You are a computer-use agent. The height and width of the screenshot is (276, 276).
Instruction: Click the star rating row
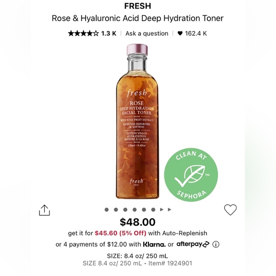pyautogui.click(x=83, y=33)
